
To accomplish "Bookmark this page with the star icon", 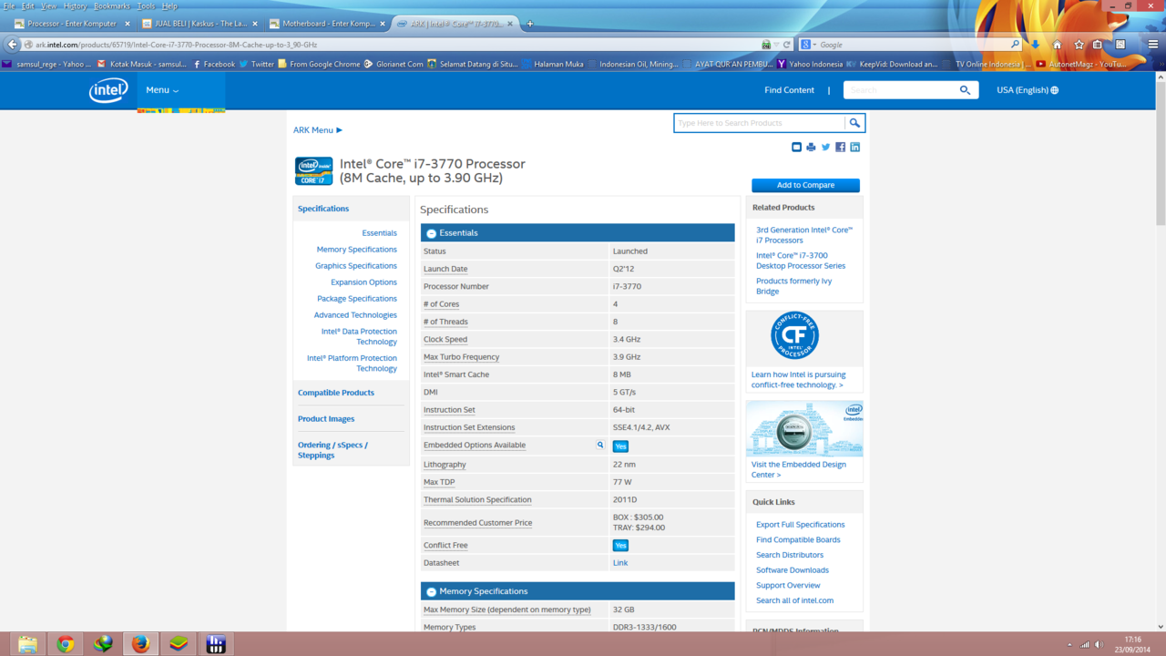I will [x=1079, y=44].
